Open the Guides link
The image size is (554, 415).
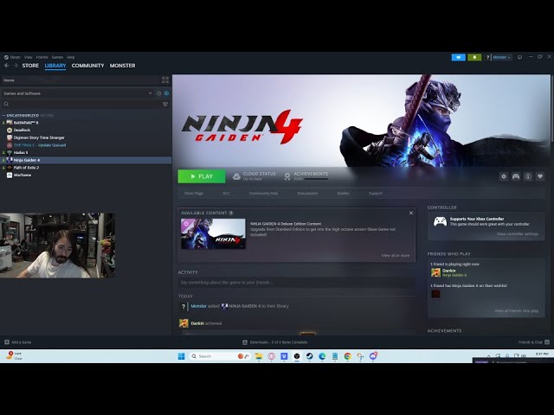click(x=343, y=194)
